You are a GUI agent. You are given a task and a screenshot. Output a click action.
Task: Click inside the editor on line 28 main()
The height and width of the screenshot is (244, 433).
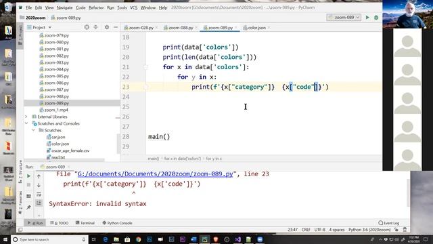coord(159,137)
